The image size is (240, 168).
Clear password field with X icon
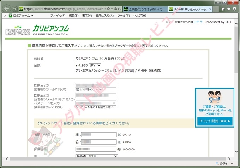click(x=114, y=103)
